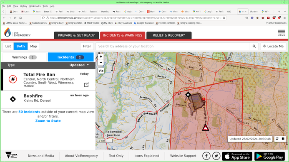Click the Bushfire incident diamond icon
Screen dimensions: 289x162
(x=13, y=99)
